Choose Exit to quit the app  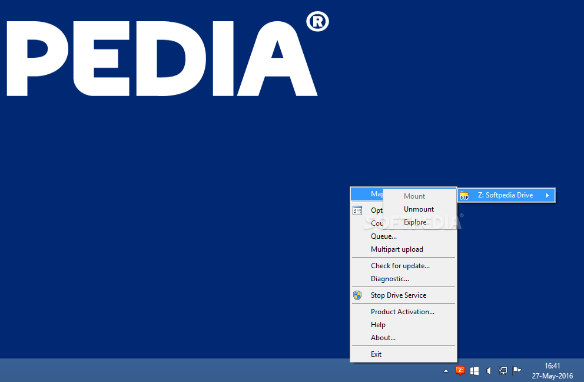403,354
